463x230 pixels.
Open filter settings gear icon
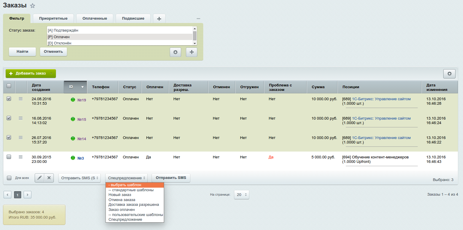175,52
